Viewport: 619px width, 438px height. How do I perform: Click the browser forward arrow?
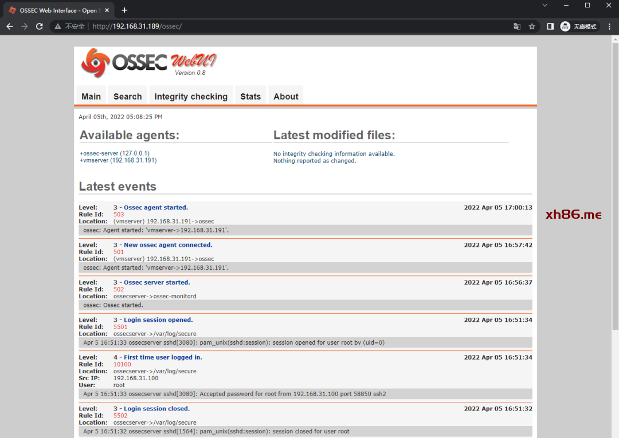(25, 26)
